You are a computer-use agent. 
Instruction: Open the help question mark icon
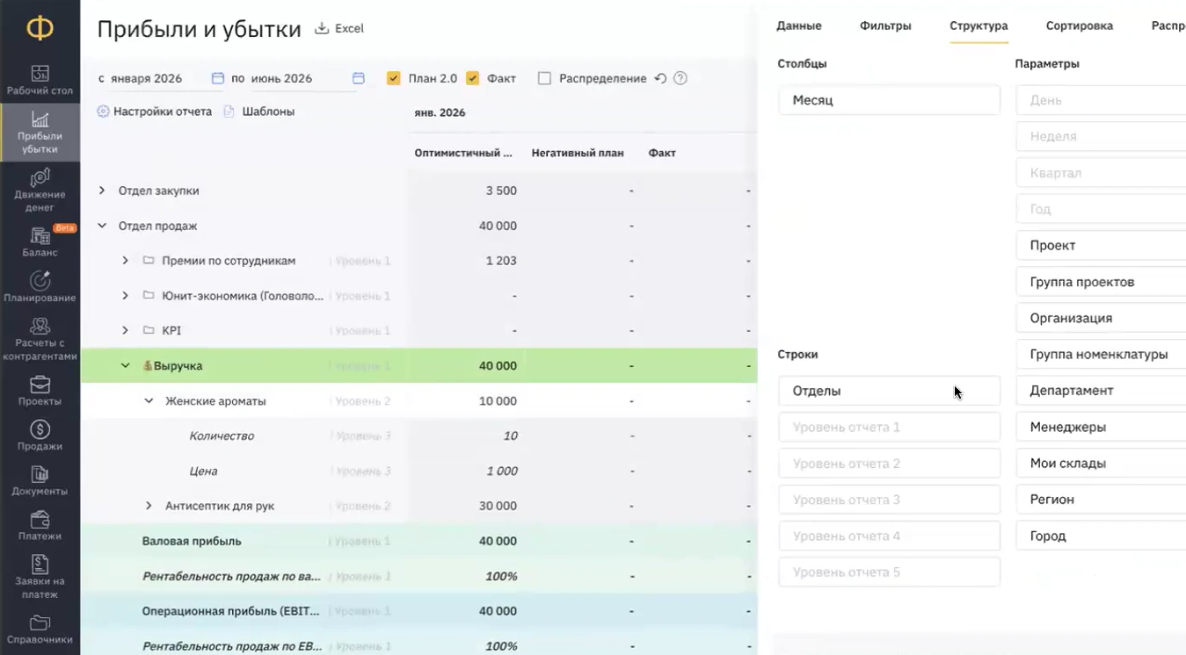(x=680, y=78)
